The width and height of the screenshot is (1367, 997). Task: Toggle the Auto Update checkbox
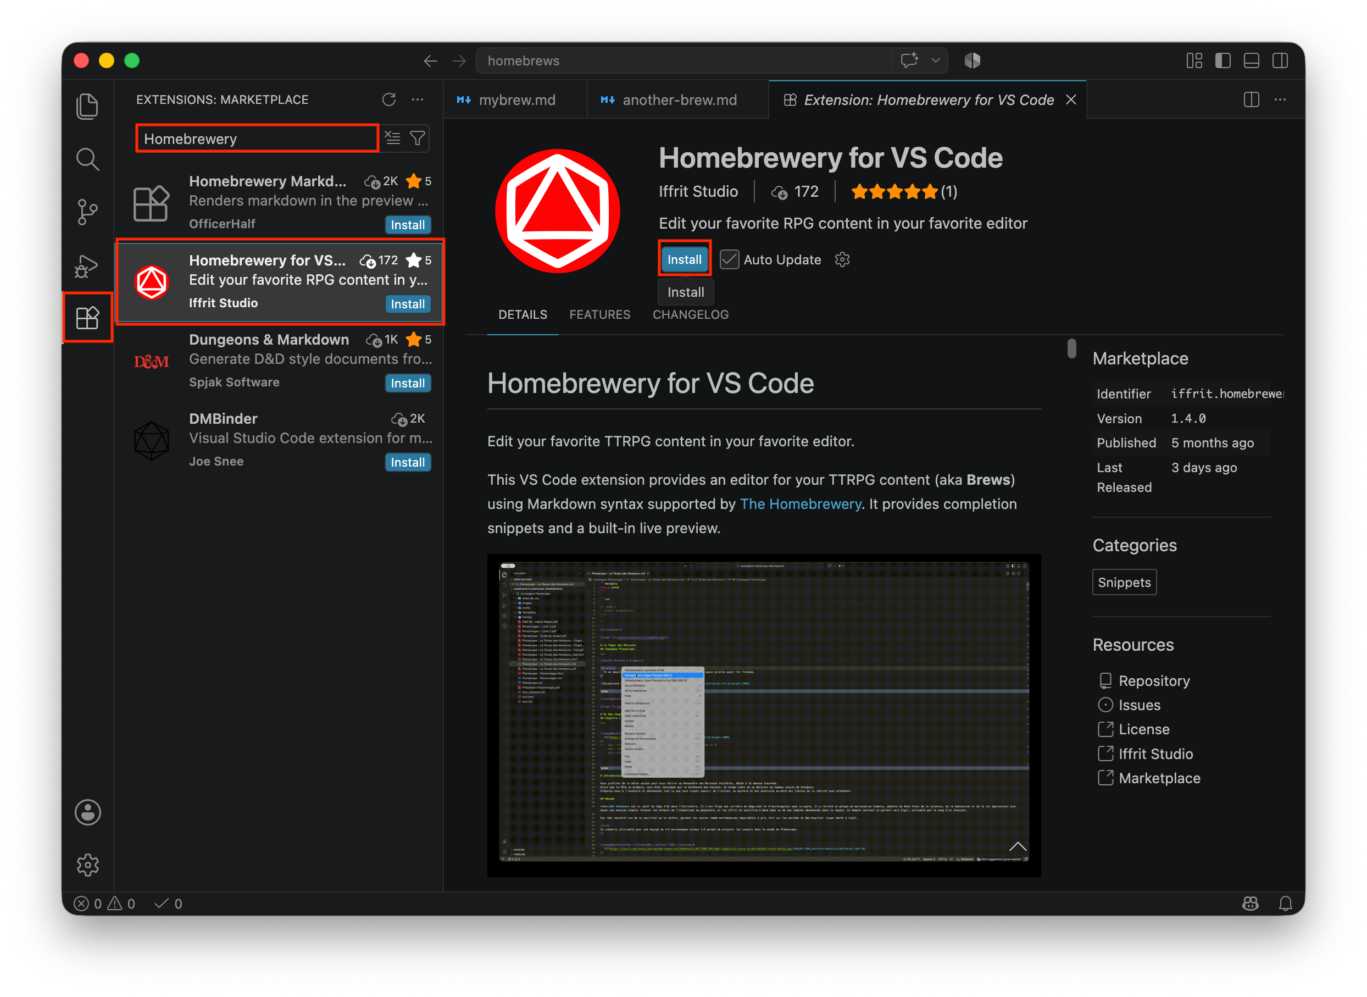click(x=729, y=259)
